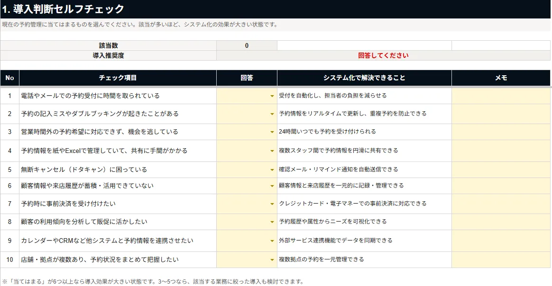Click memo cell for row 10 複数拠点の予約
The image size is (552, 286).
[501, 259]
